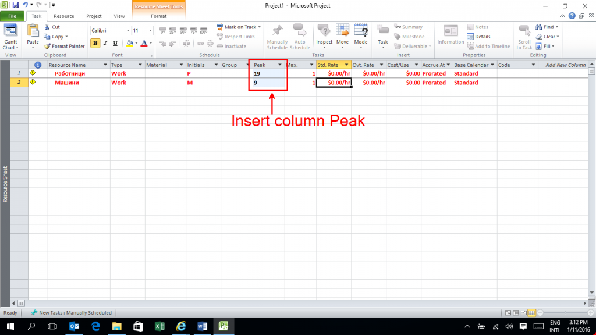Viewport: 596px width, 335px height.
Task: Switch to the Format contextual tab
Action: coord(158,16)
